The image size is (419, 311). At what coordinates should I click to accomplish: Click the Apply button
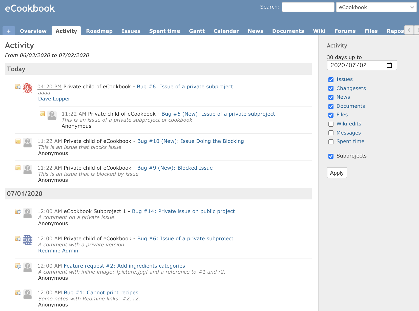[x=337, y=173]
